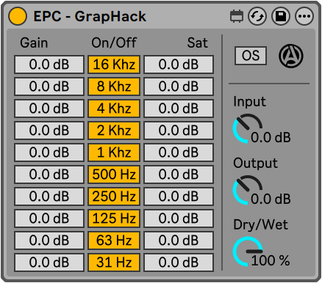Select the 500 Hz Sat value box
The height and width of the screenshot is (283, 322).
tap(179, 174)
